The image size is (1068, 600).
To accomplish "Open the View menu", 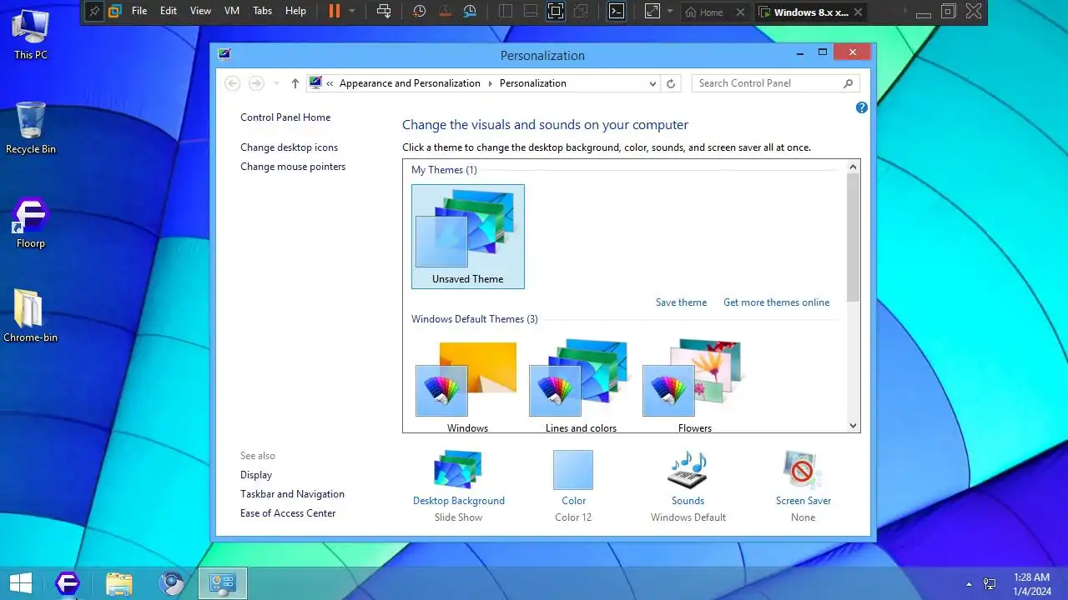I will [x=200, y=12].
